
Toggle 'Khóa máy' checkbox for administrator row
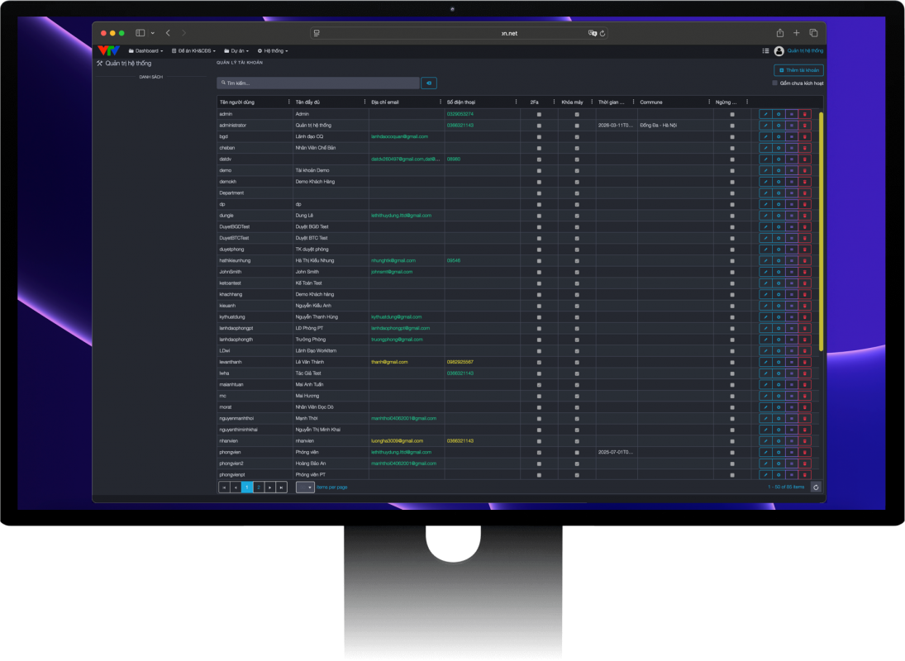coord(577,126)
